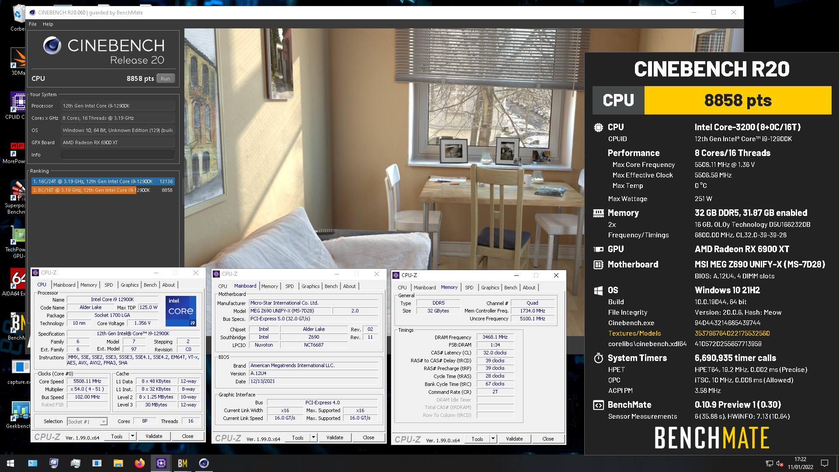The width and height of the screenshot is (839, 472).
Task: Open the Cinebench Help menu
Action: (x=48, y=24)
